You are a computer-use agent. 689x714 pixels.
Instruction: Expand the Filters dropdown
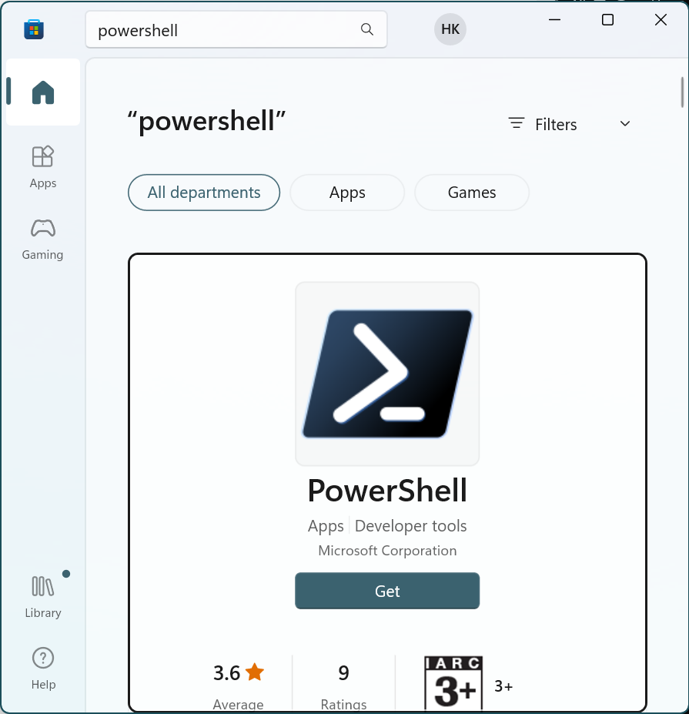[570, 124]
